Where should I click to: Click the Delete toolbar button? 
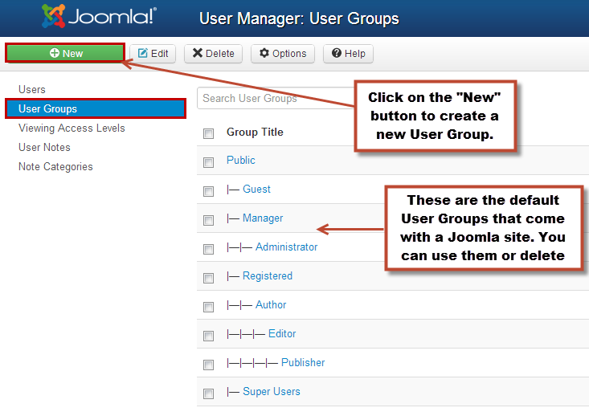pos(213,54)
